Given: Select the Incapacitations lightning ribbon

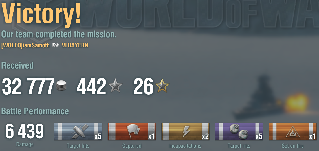Looking at the screenshot, I should point(185,132).
